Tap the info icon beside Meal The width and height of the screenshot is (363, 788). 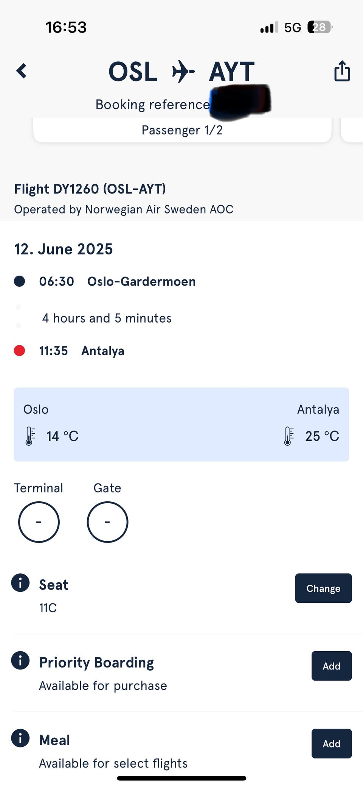click(x=20, y=738)
